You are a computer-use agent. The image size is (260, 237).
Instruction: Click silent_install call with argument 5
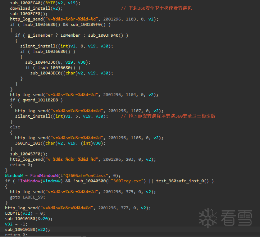click(x=62, y=116)
